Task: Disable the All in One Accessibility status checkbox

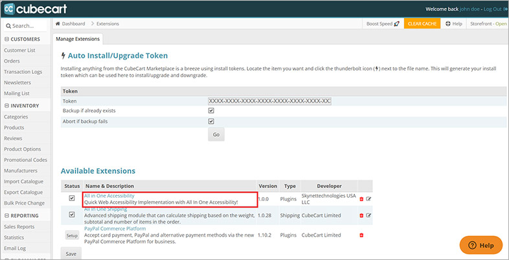Action: [71, 199]
